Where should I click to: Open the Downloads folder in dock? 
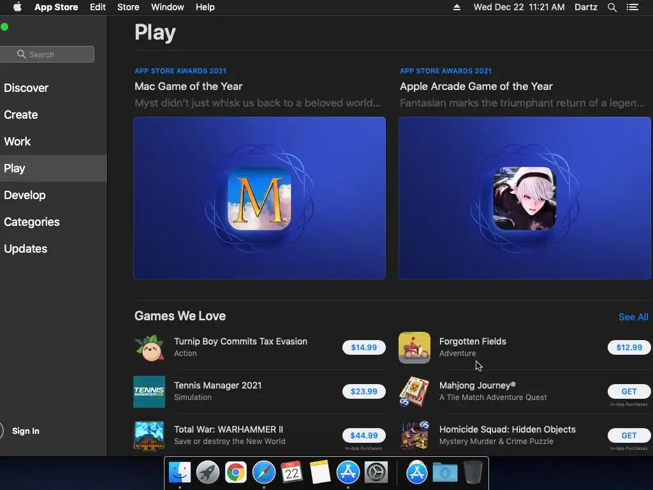click(x=444, y=473)
